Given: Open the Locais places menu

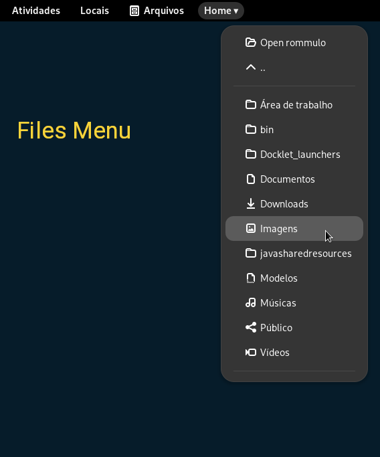Looking at the screenshot, I should click(94, 11).
